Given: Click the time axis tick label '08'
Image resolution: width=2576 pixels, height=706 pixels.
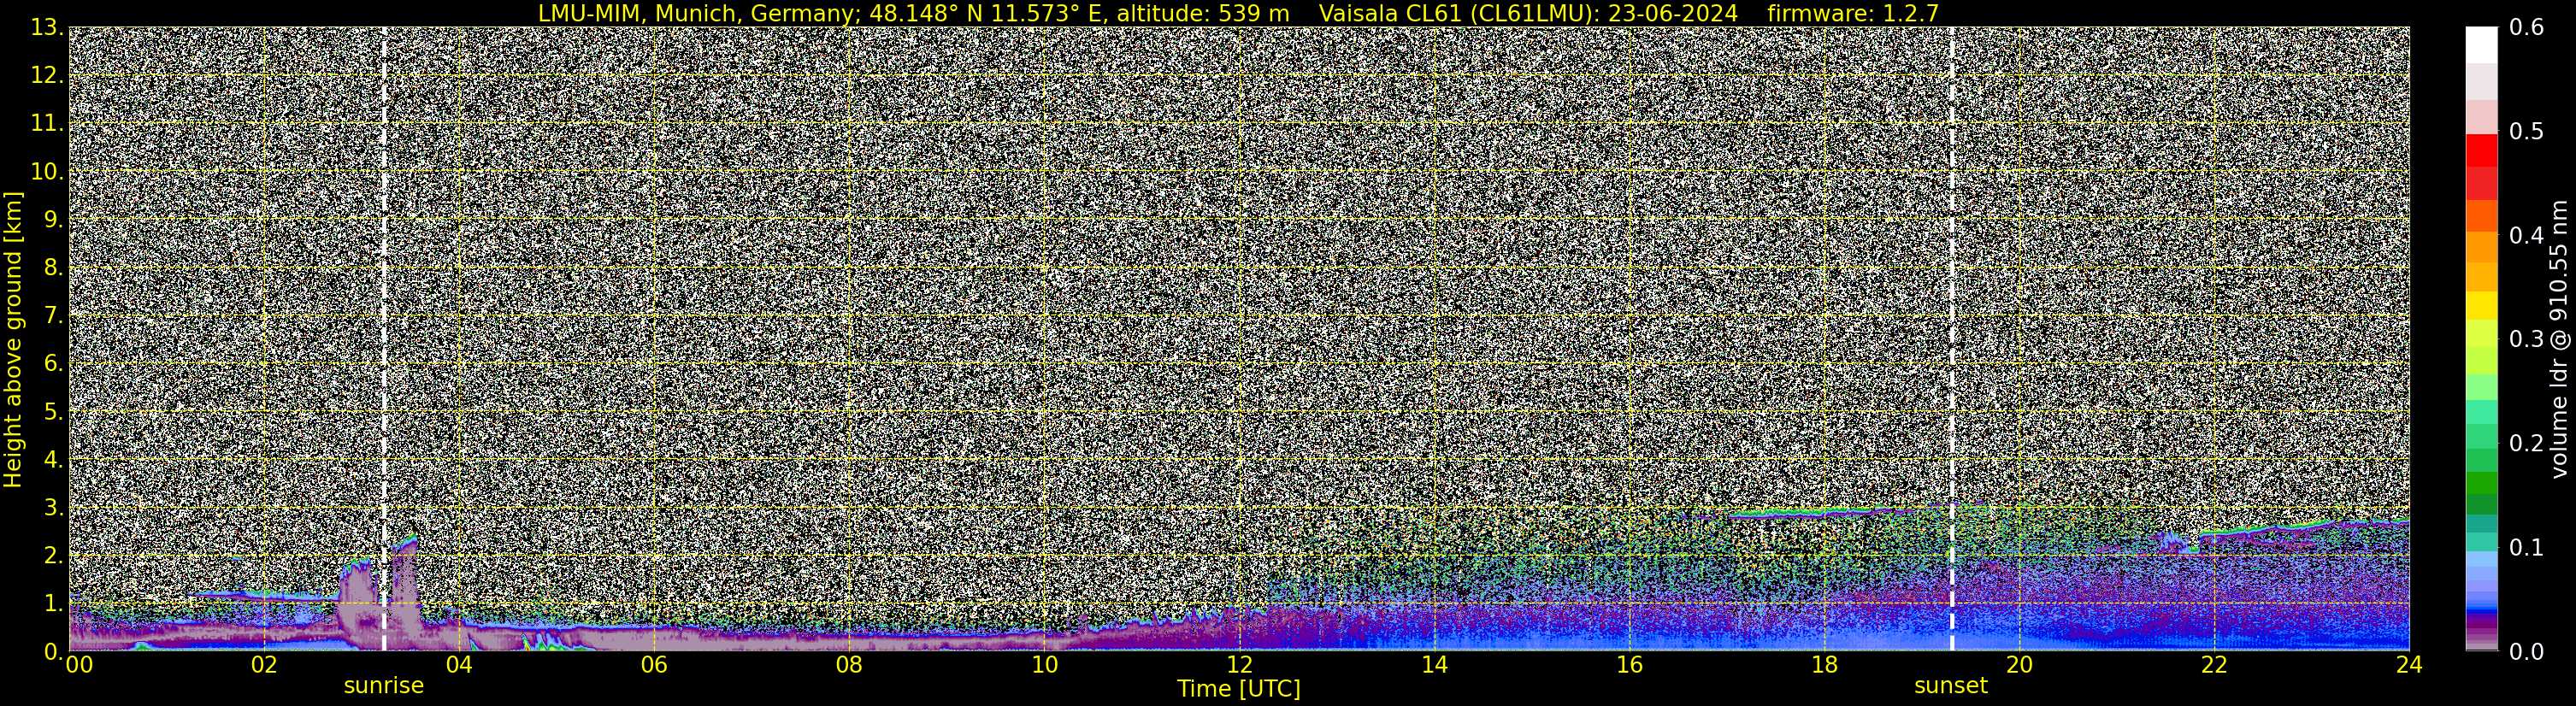Looking at the screenshot, I should point(849,664).
